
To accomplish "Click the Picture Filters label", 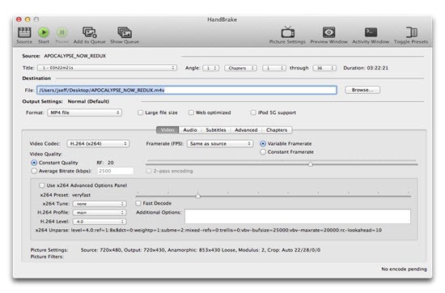I will click(x=47, y=257).
